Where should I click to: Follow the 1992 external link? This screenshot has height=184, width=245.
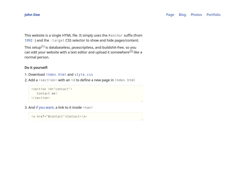29,40
